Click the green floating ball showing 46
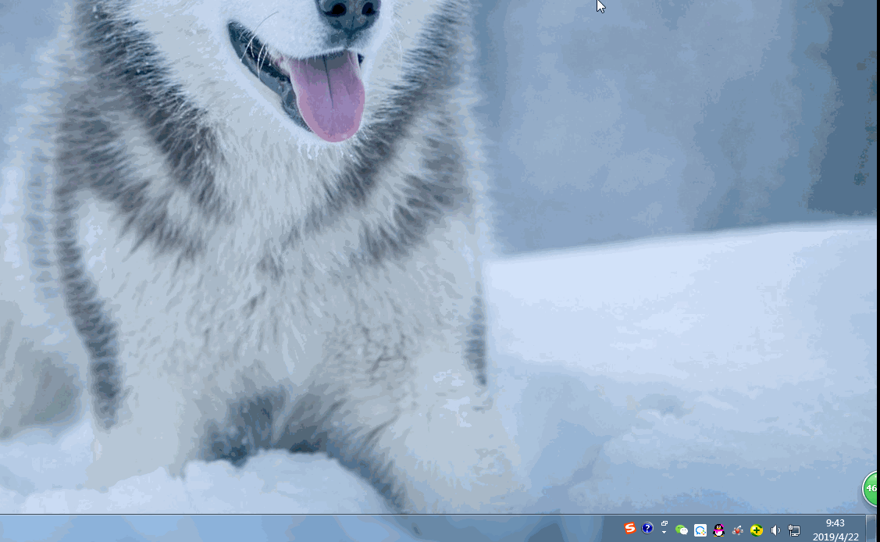 point(871,489)
